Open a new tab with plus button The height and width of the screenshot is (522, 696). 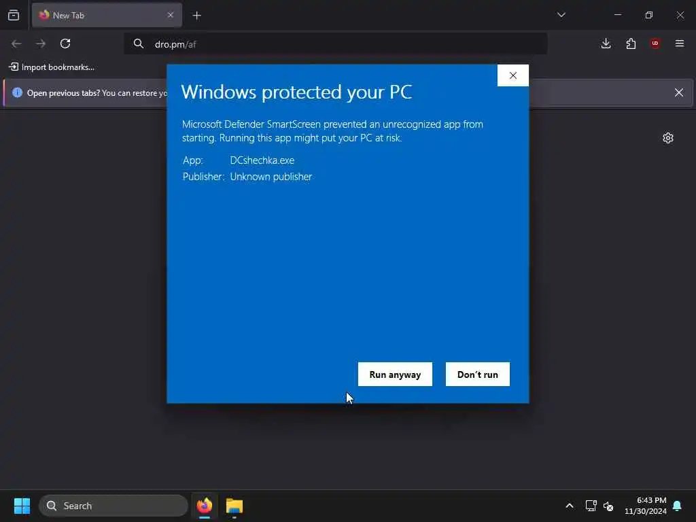(196, 16)
